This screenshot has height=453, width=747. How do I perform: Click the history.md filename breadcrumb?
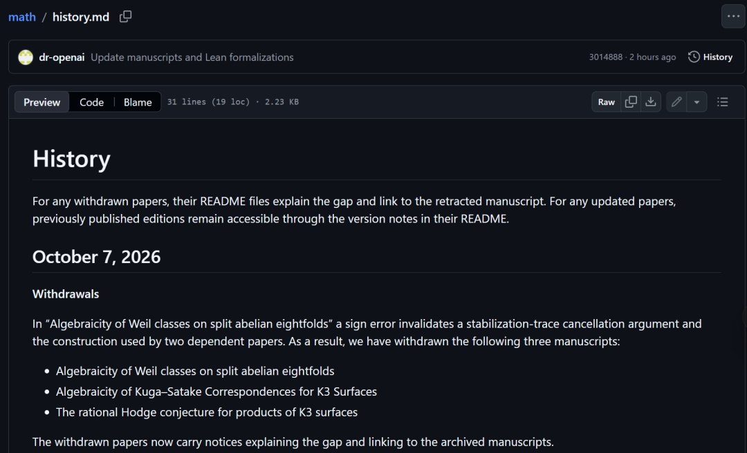[80, 17]
